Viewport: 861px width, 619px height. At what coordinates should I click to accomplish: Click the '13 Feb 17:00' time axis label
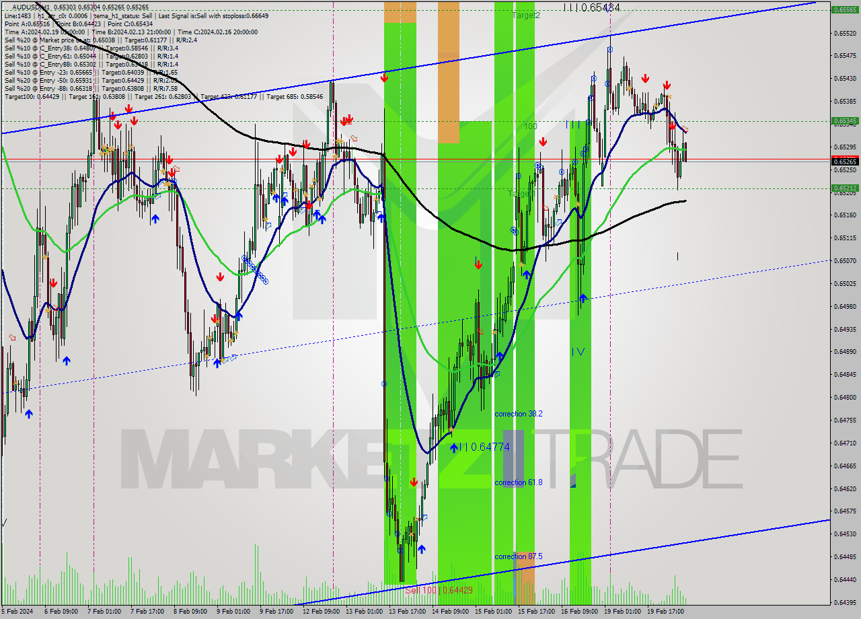point(407,612)
